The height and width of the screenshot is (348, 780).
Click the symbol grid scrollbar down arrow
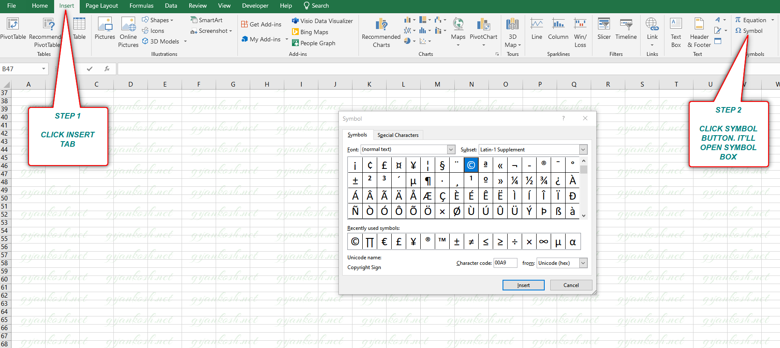coord(584,215)
